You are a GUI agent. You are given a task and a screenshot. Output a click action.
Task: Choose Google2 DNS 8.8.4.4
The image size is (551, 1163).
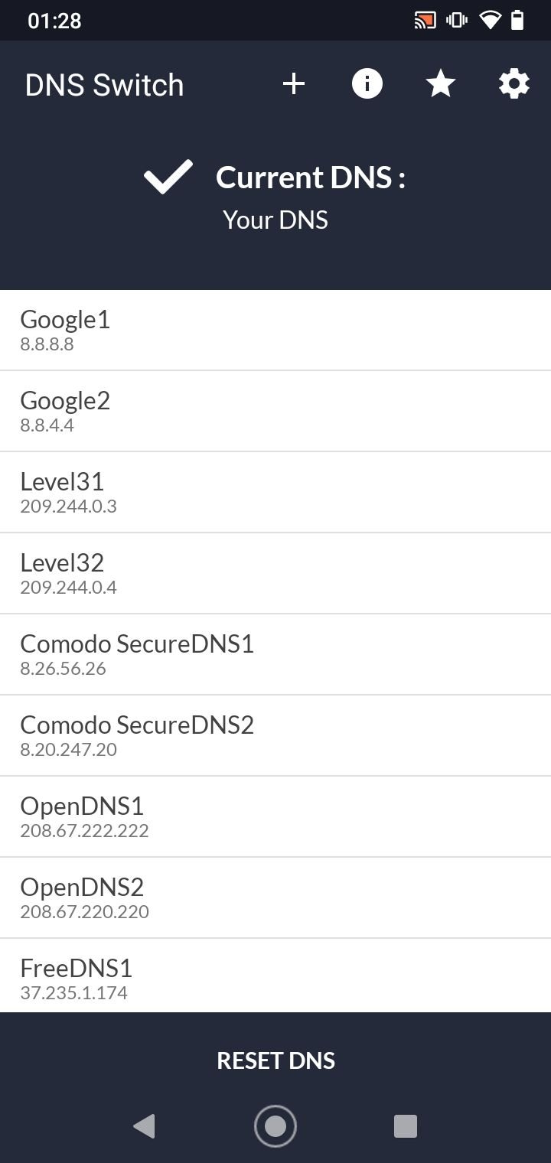tap(275, 412)
